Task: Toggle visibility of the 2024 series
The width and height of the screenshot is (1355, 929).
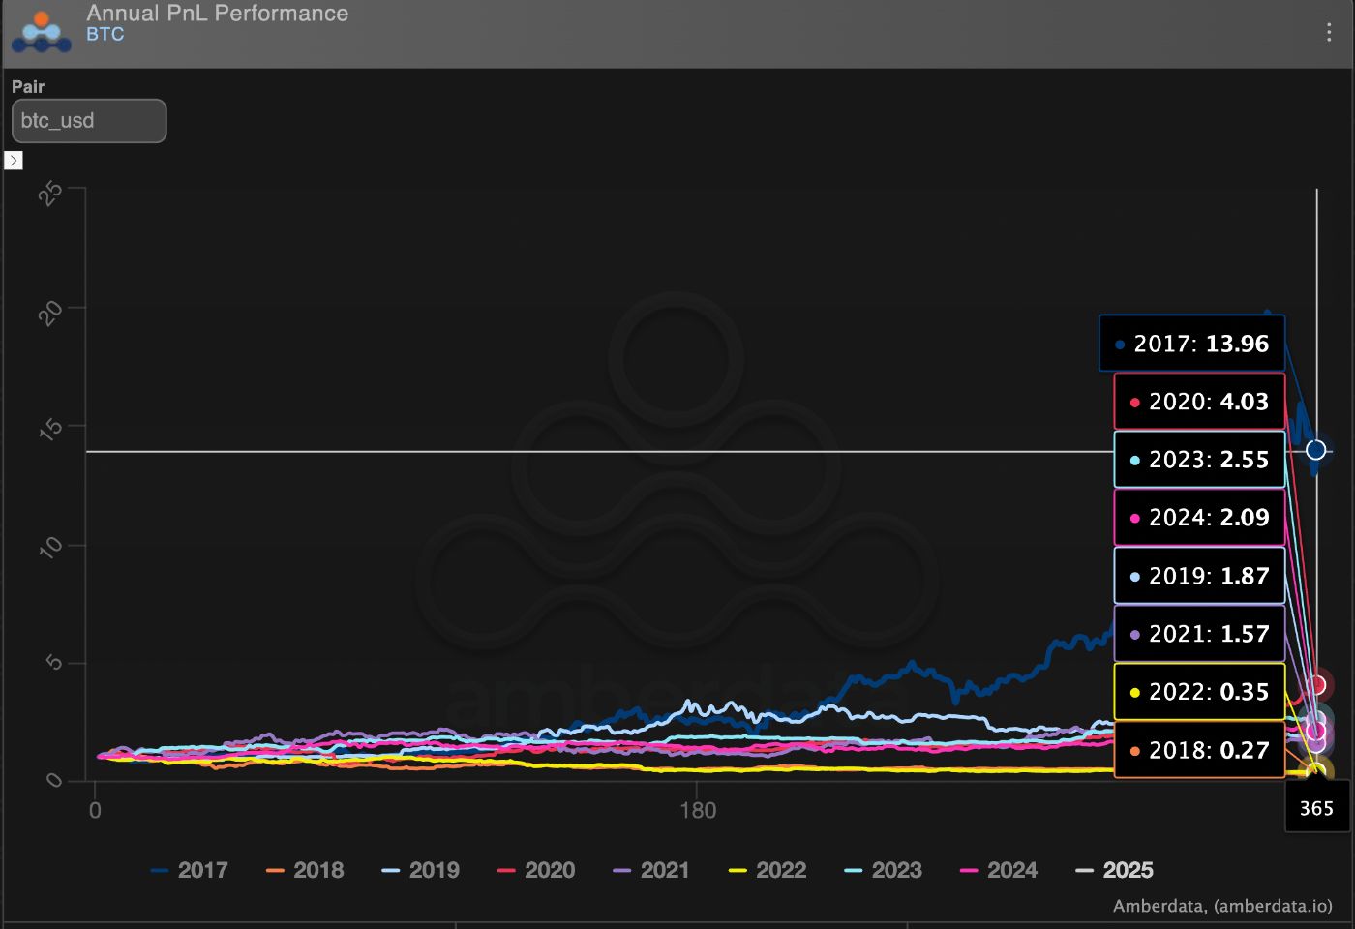Action: [1011, 870]
